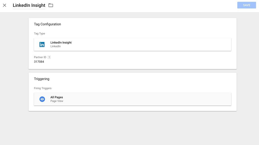The width and height of the screenshot is (259, 145).
Task: Close the tag editor with the X icon
Action: pyautogui.click(x=5, y=5)
